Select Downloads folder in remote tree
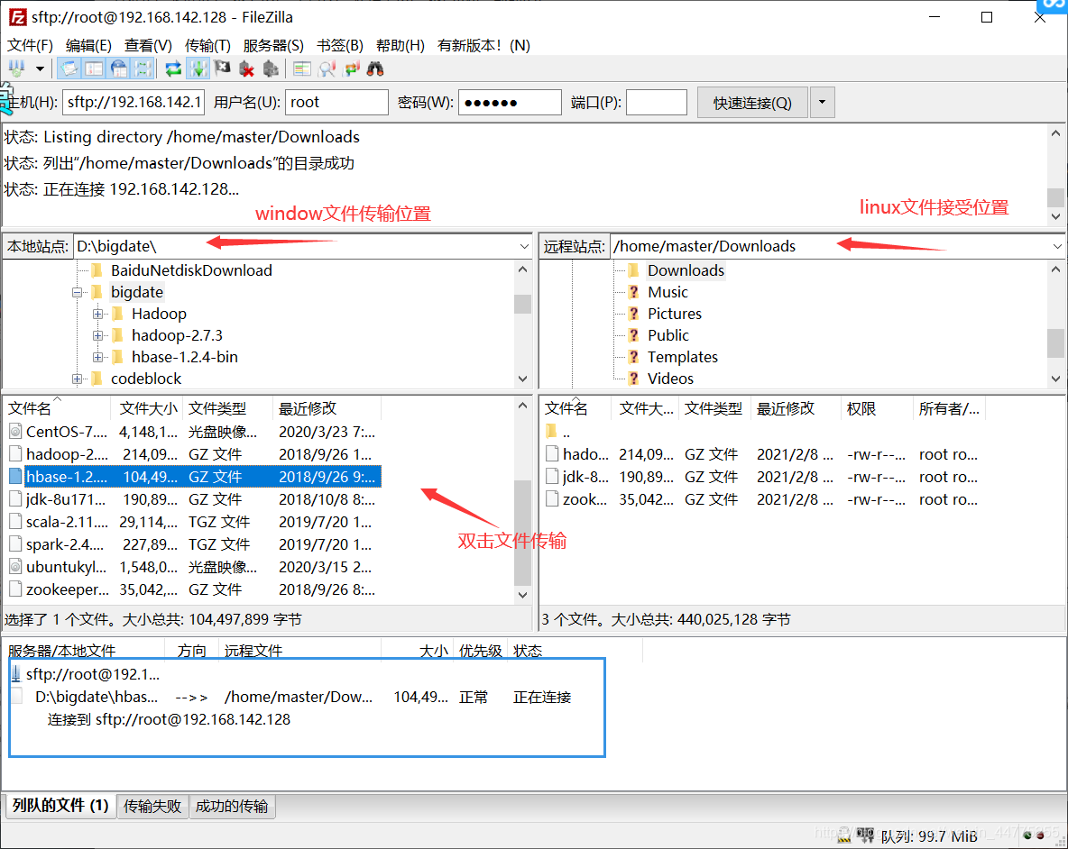This screenshot has height=849, width=1068. click(686, 270)
